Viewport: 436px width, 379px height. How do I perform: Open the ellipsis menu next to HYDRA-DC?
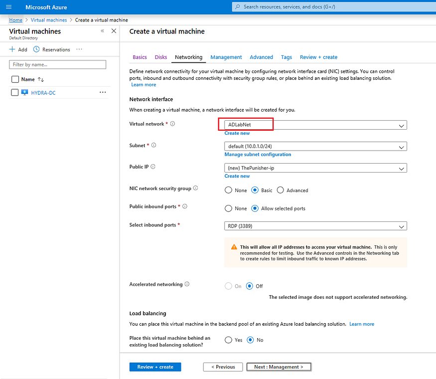[103, 92]
